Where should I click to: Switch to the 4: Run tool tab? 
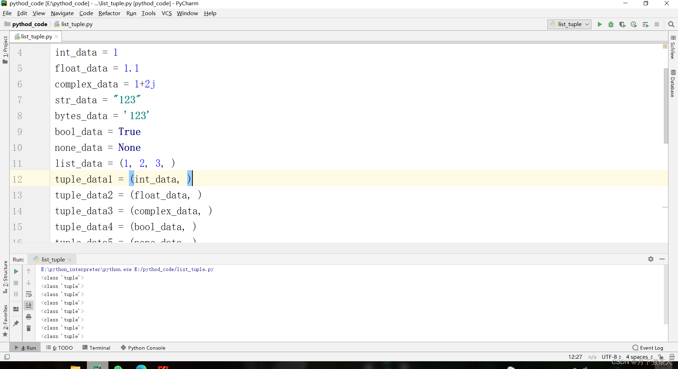point(25,348)
